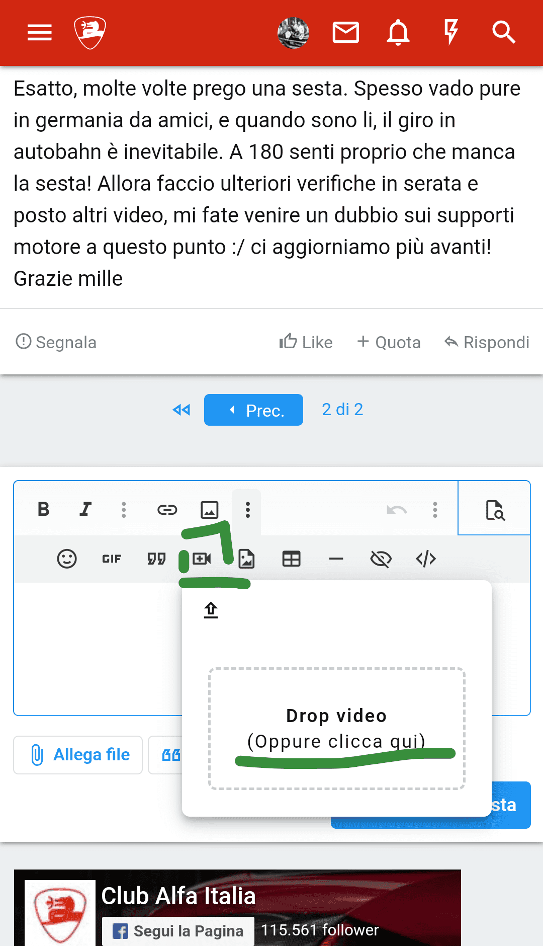Viewport: 543px width, 946px height.
Task: Click the lightning bolt what's new icon
Action: 451,33
